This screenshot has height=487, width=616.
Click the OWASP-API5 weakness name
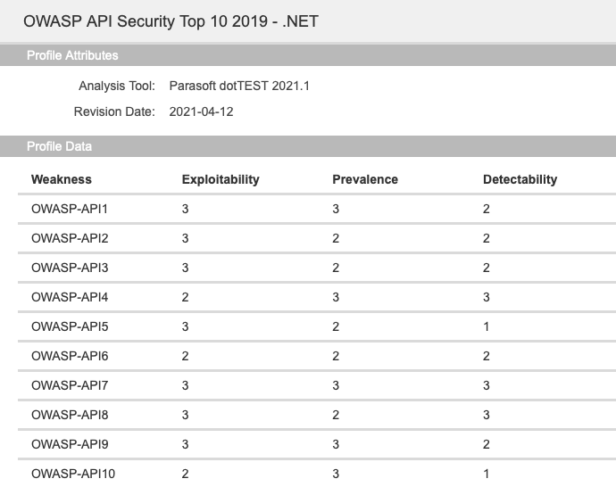click(x=70, y=326)
